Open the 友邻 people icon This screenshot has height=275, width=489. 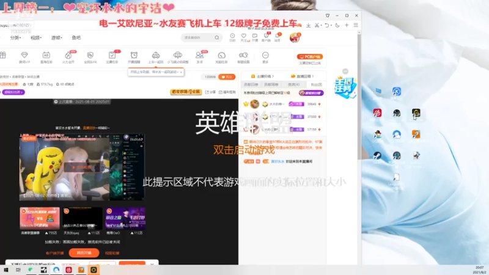pyautogui.click(x=200, y=57)
